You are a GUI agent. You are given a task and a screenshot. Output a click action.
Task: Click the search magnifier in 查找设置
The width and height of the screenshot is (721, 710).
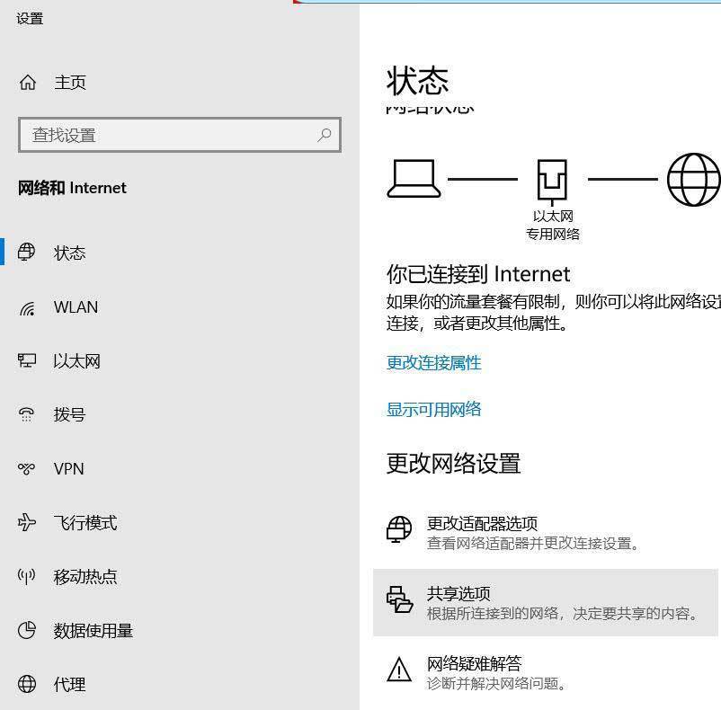(325, 135)
